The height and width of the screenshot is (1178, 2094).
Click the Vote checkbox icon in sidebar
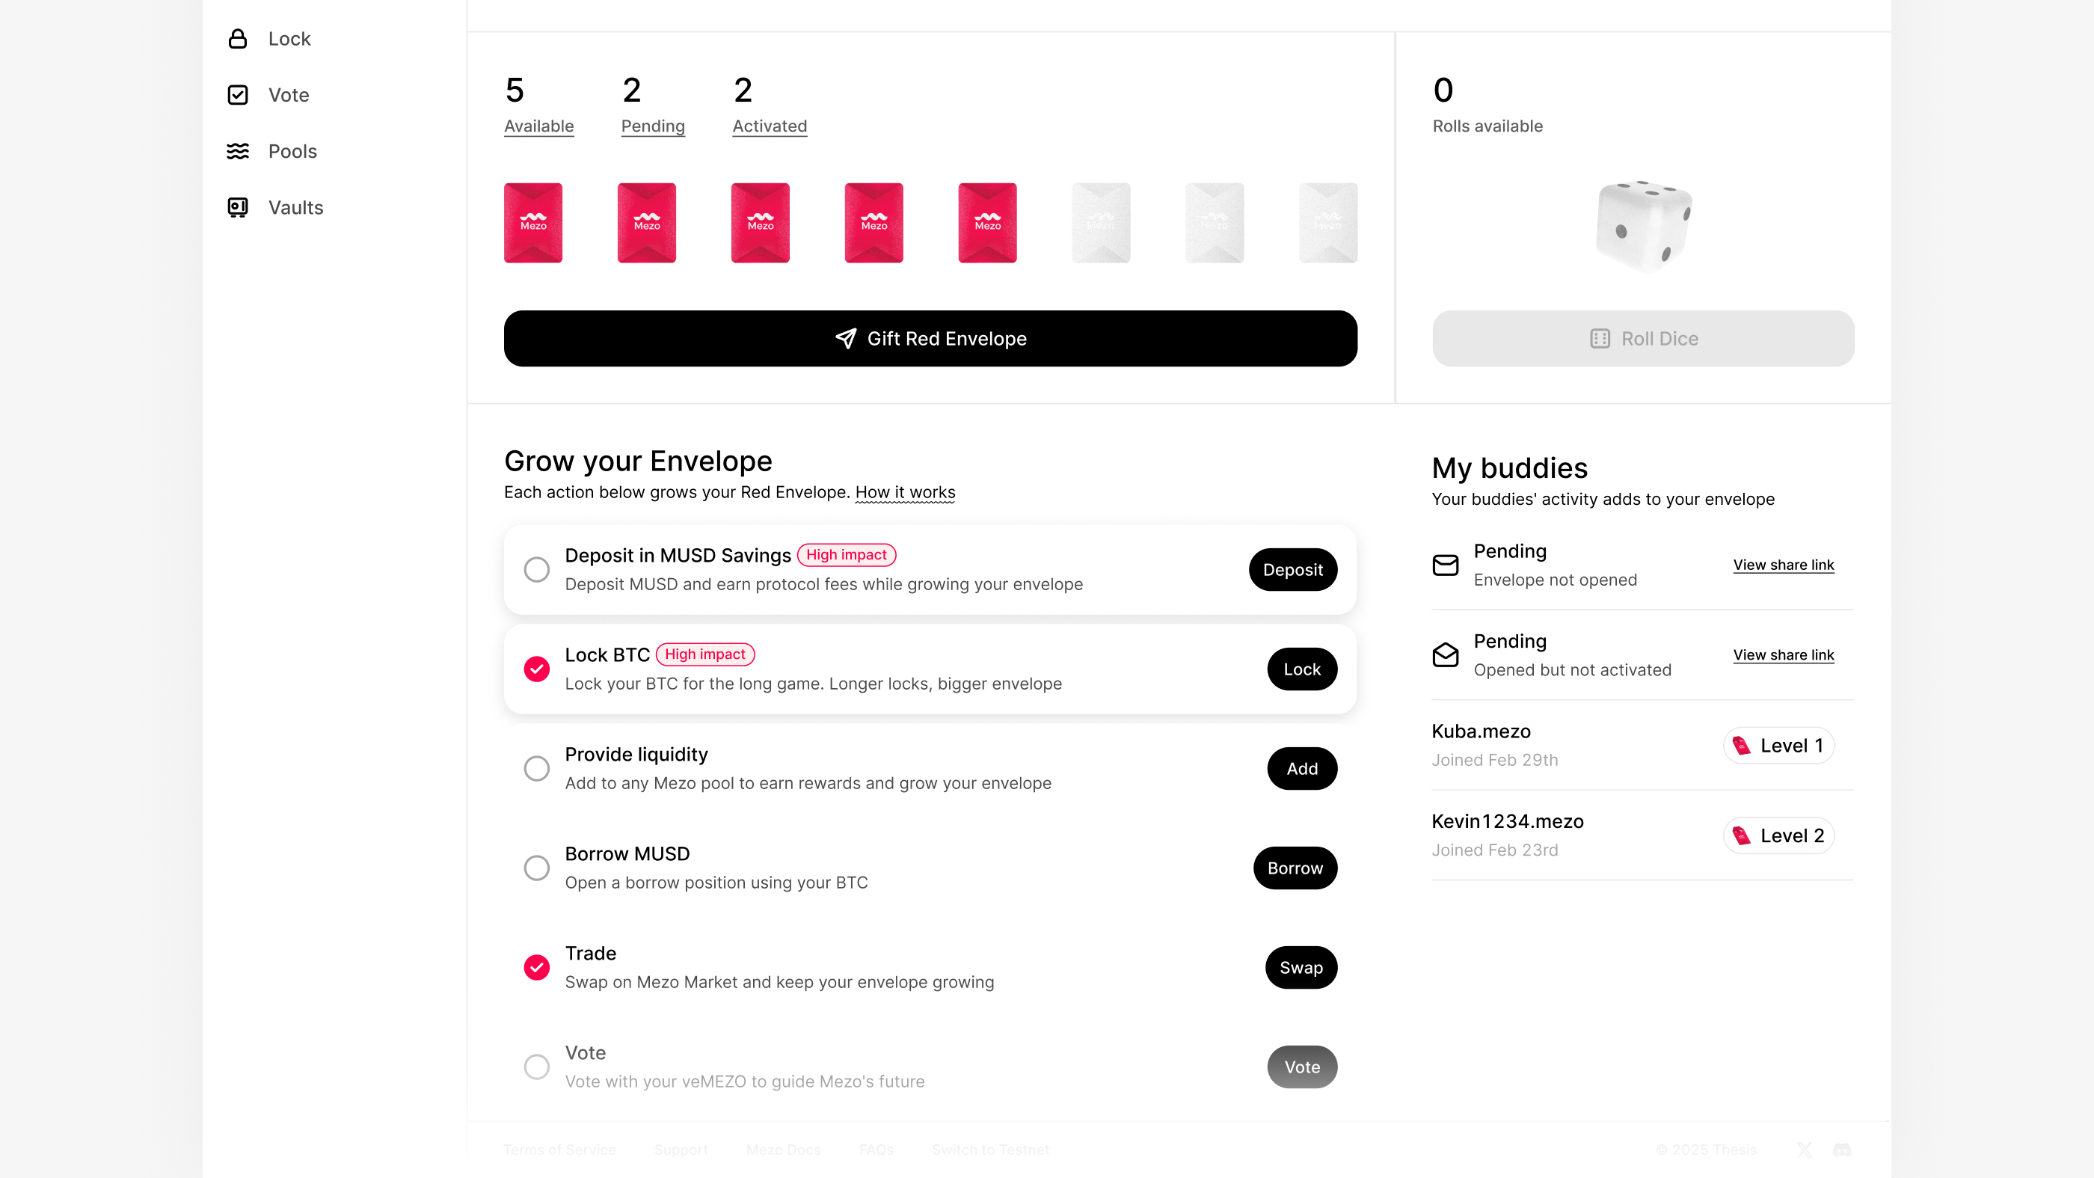[x=237, y=95]
